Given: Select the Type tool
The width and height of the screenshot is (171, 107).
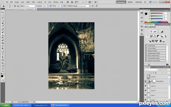Looking at the screenshot, I should coord(3,54).
